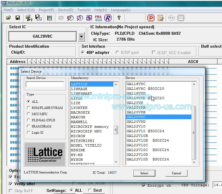
Task: Click the Device list scrollbar thumb
Action: [x=194, y=133]
